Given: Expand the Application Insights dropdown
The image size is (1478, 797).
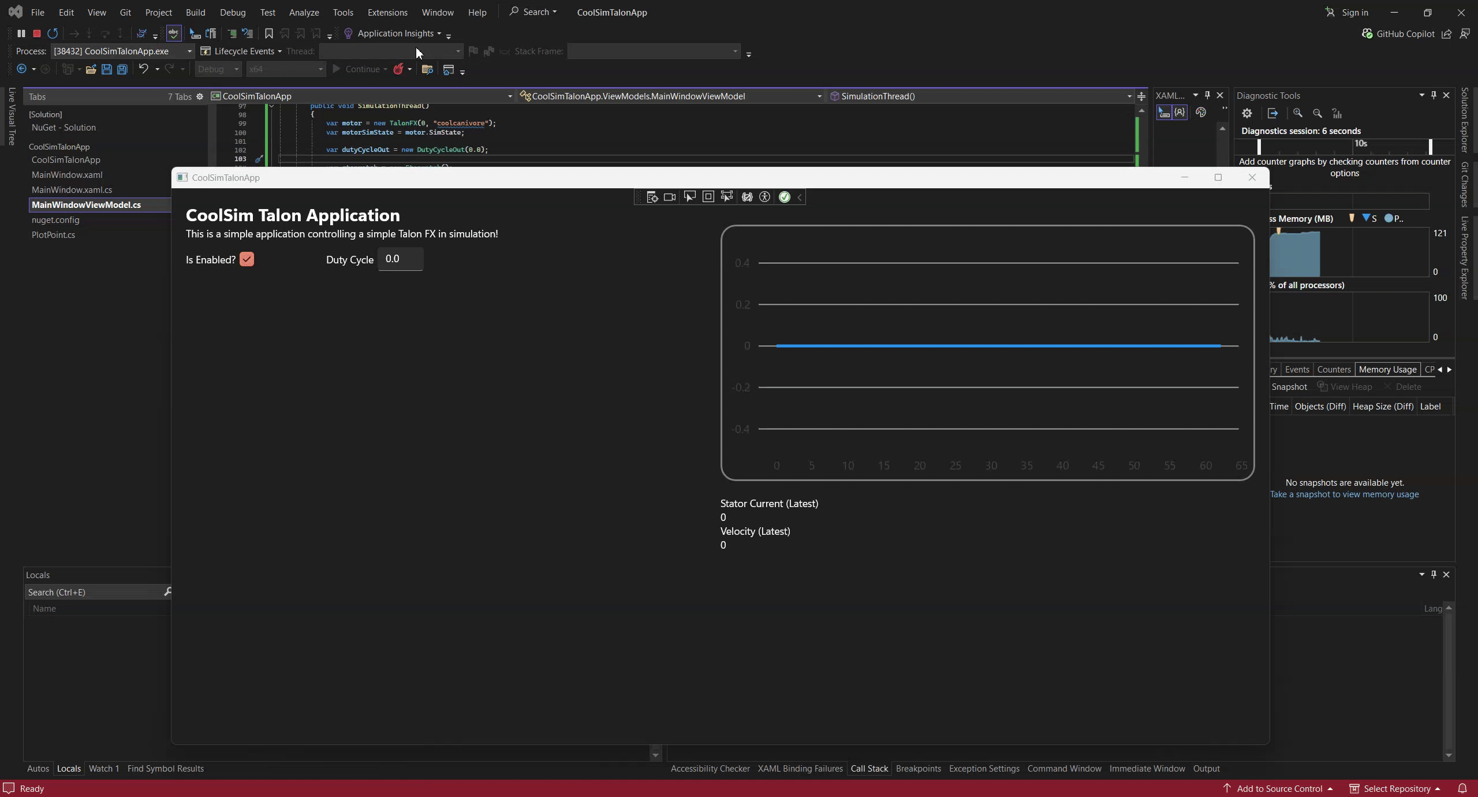Looking at the screenshot, I should point(439,33).
